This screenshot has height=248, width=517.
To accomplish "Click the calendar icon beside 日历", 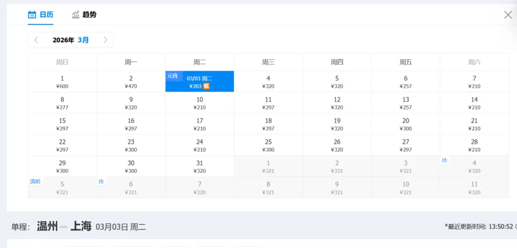I will [x=32, y=14].
